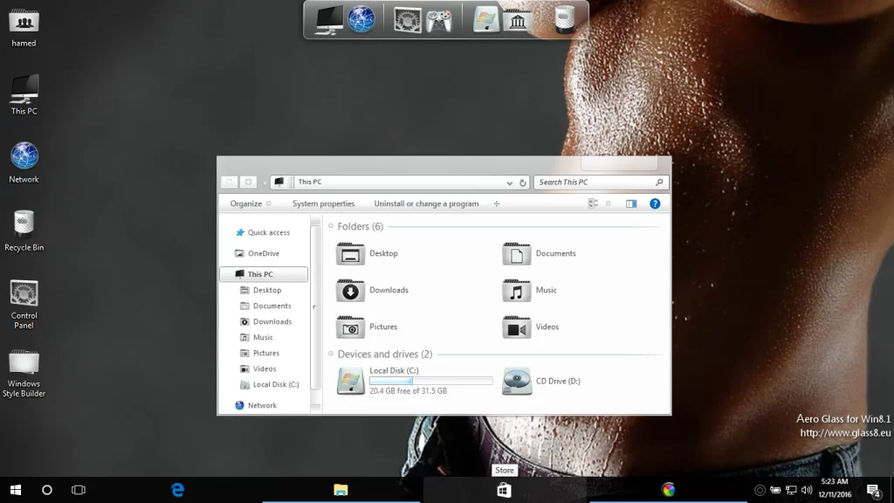This screenshot has width=894, height=503.
Task: Refresh the This PC address bar
Action: click(x=523, y=183)
